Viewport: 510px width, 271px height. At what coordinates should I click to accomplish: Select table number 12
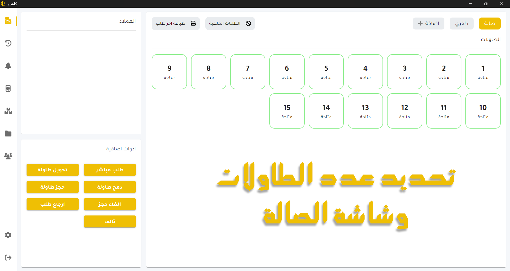[404, 111]
